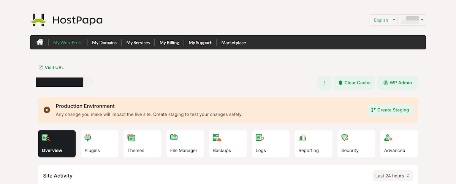Go to Marketplace

point(233,43)
